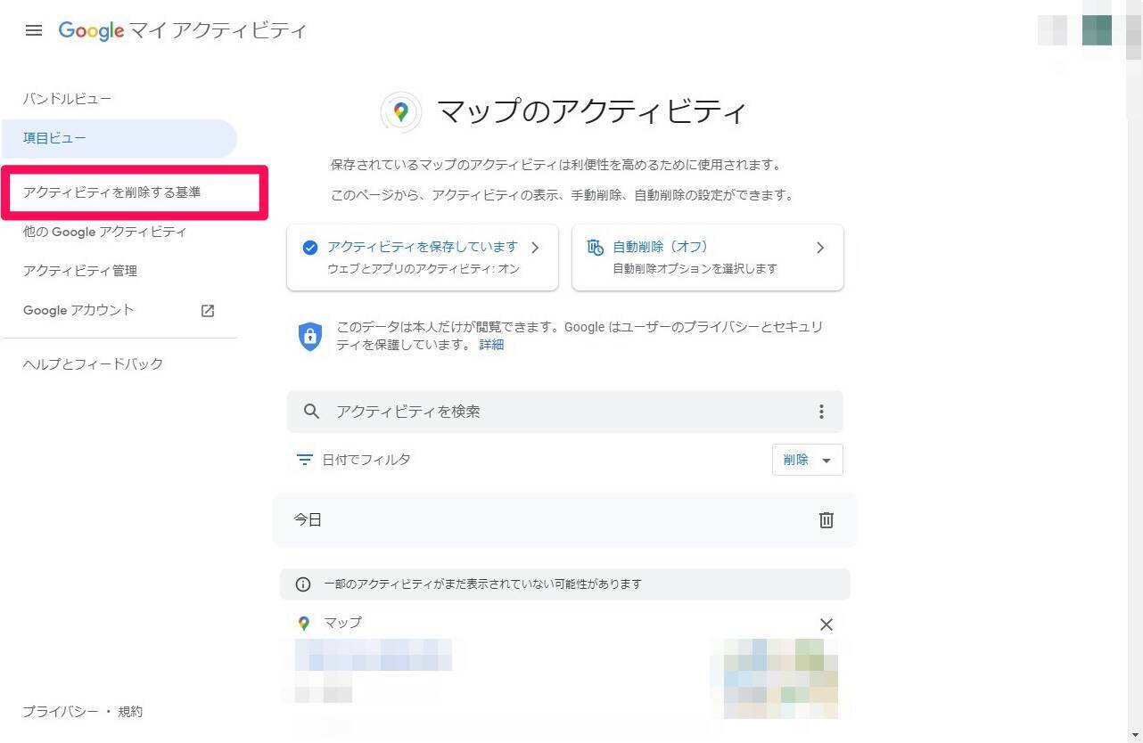Click the blurred activity title link
1143x743 pixels.
374,655
